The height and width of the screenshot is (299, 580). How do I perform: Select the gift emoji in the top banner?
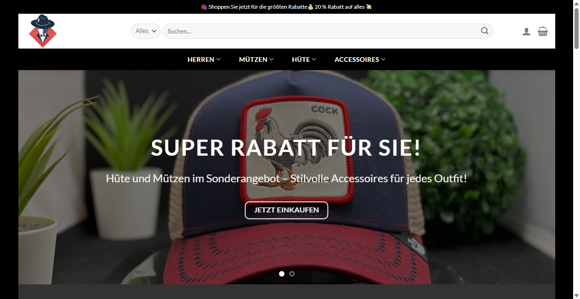pos(204,7)
